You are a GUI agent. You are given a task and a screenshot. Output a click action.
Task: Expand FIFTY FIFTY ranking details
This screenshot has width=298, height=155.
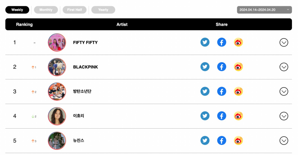(x=284, y=42)
